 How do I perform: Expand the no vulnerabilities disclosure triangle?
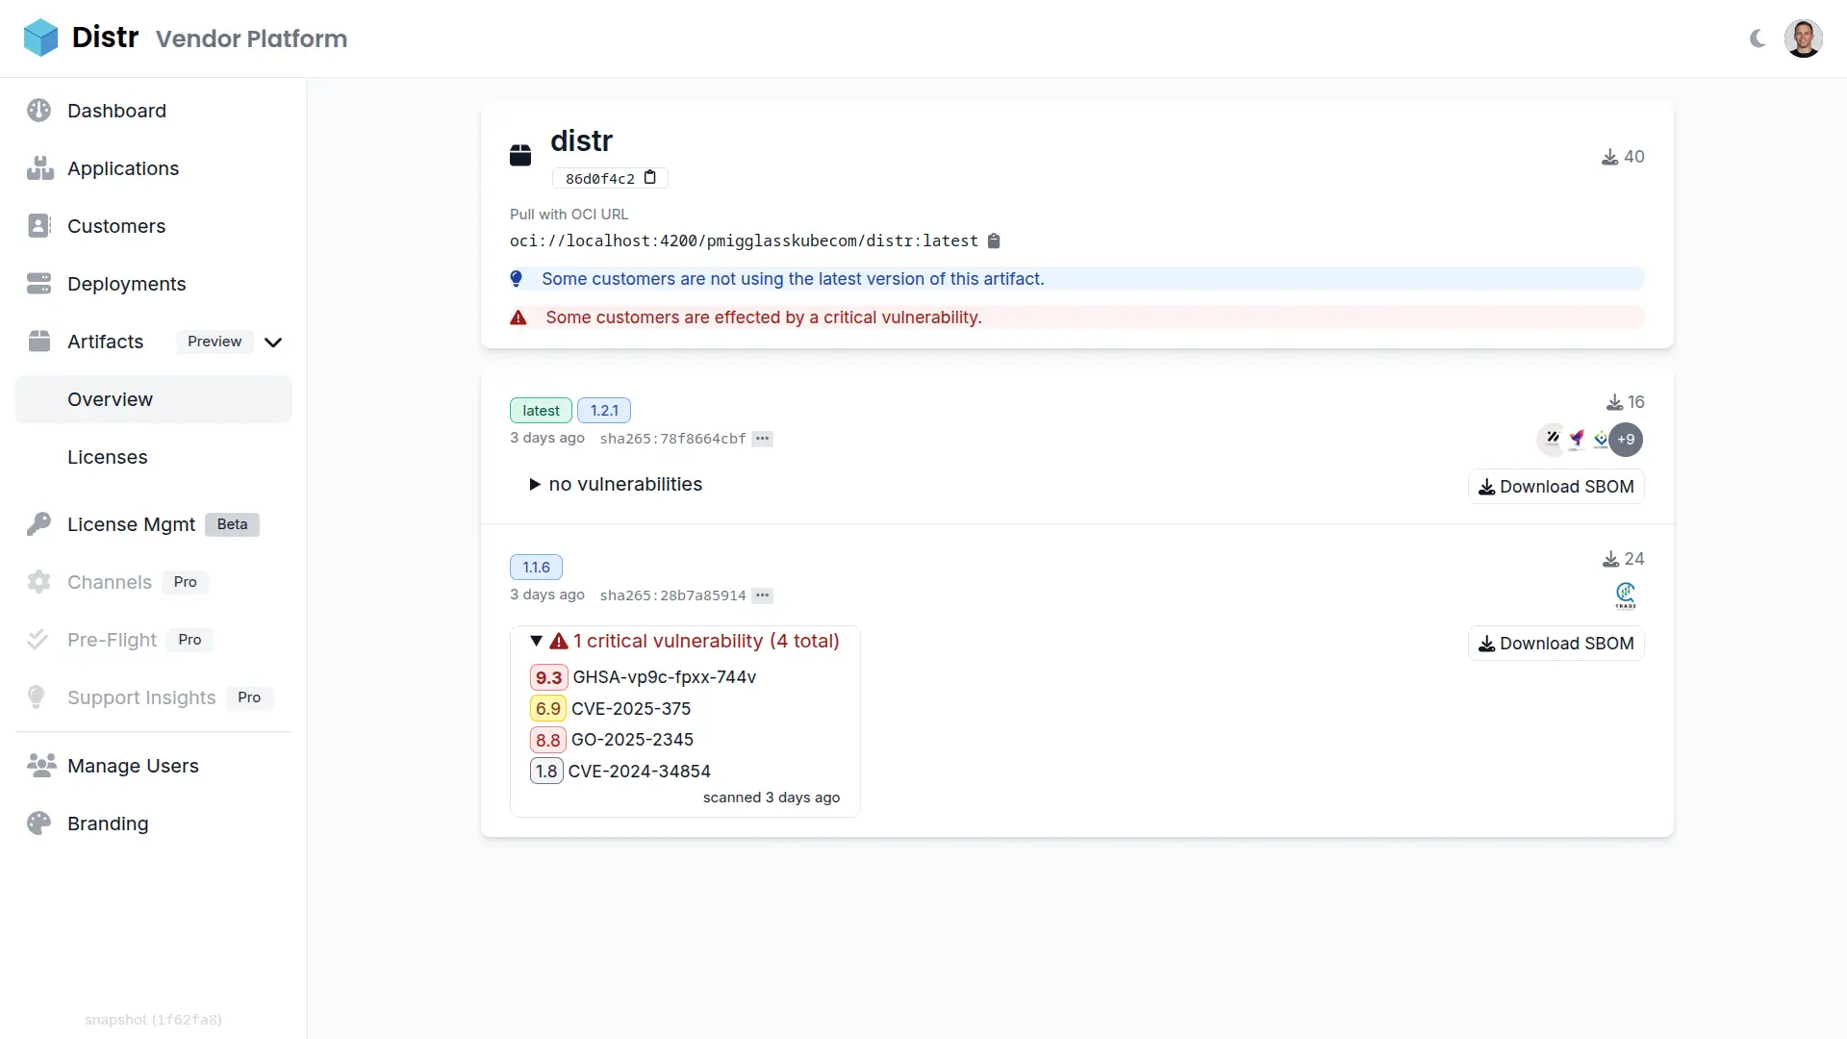tap(535, 485)
